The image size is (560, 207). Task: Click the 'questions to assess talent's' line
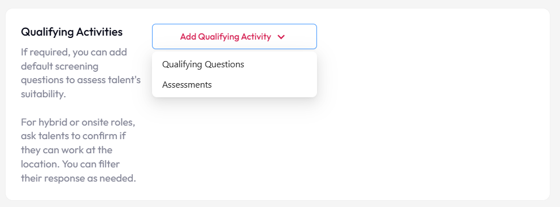pyautogui.click(x=81, y=80)
